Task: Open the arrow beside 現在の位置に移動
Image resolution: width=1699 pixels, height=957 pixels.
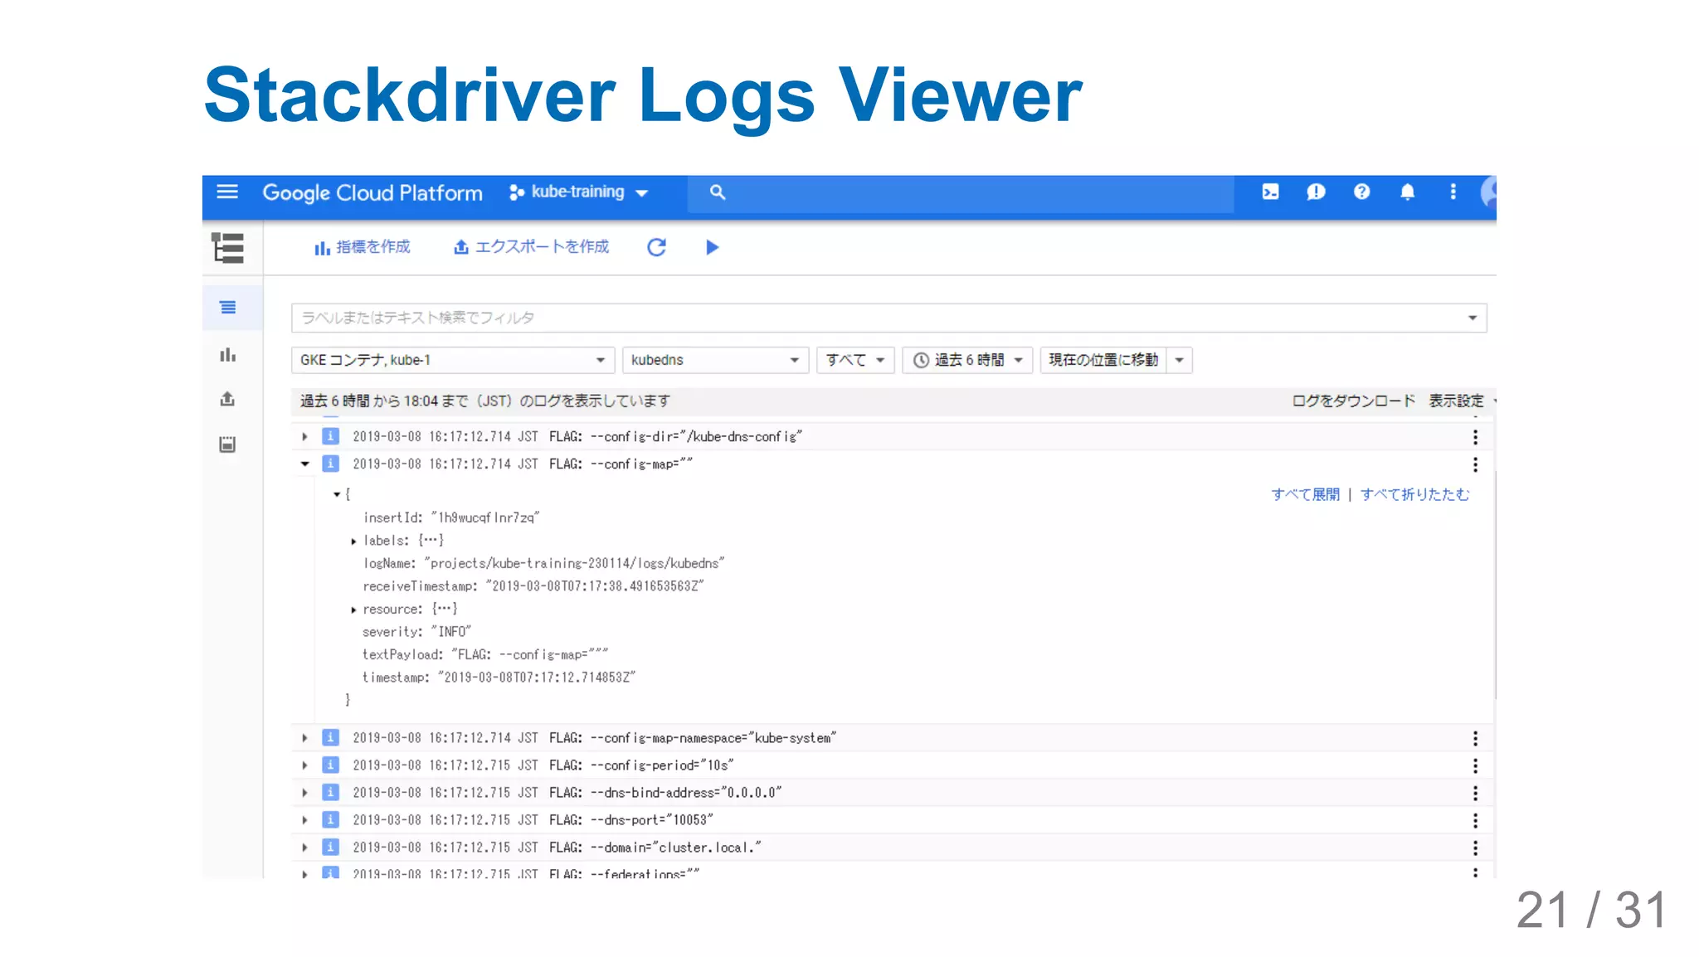Action: pyautogui.click(x=1179, y=360)
